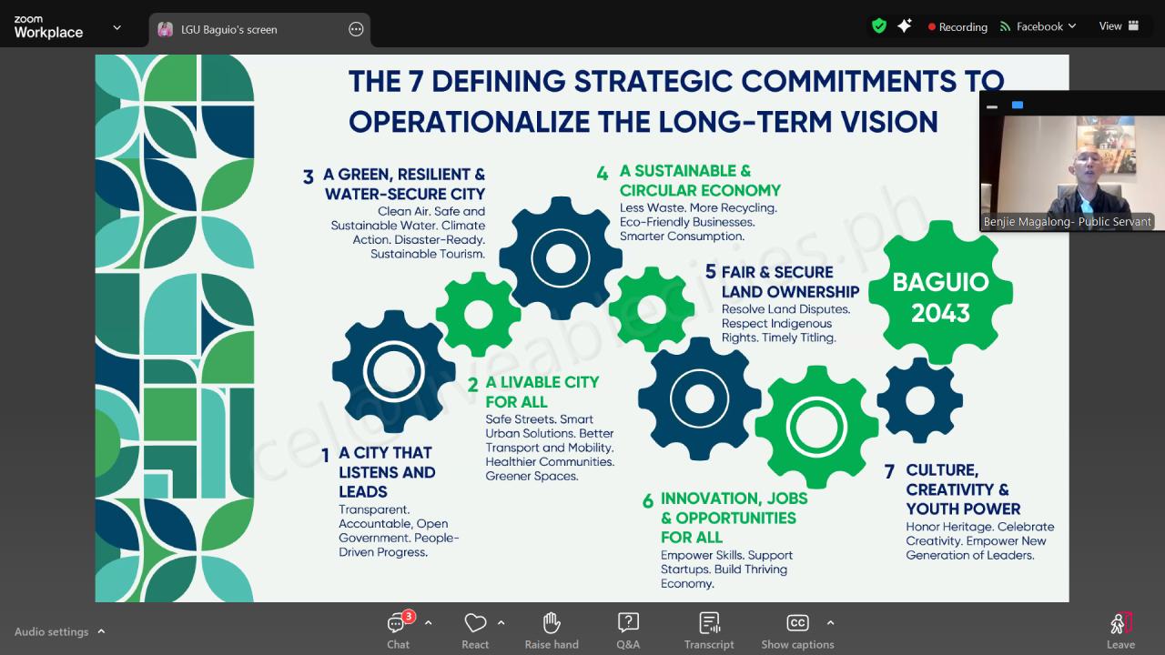
Task: Click the Benjie Magalong- Public Servant name label
Action: coord(1067,222)
